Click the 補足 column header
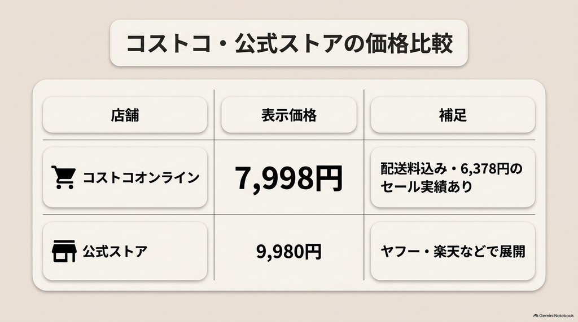This screenshot has height=322, width=578. pos(453,115)
